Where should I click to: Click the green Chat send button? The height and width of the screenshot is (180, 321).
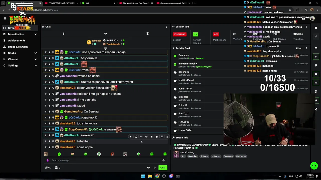point(163,168)
